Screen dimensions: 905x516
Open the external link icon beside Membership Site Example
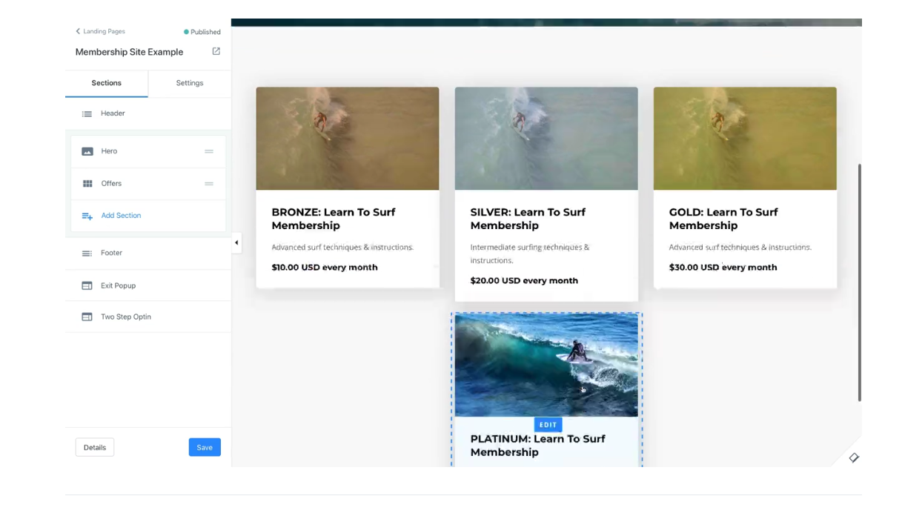click(216, 51)
